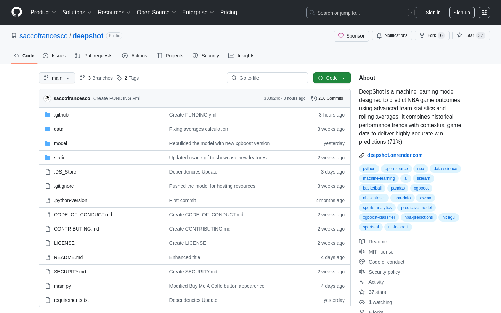Switch to the Insights tab
Image resolution: width=501 pixels, height=313 pixels.
tap(241, 56)
